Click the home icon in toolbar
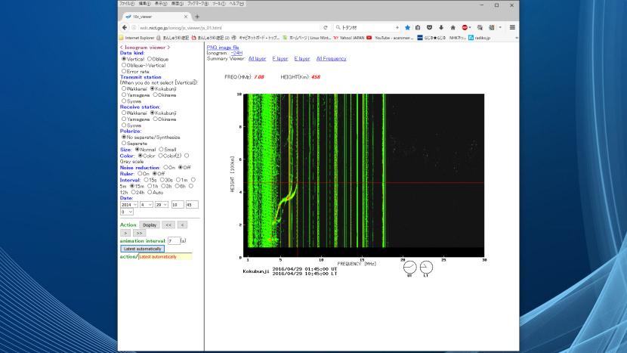This screenshot has width=627, height=353. pyautogui.click(x=453, y=27)
